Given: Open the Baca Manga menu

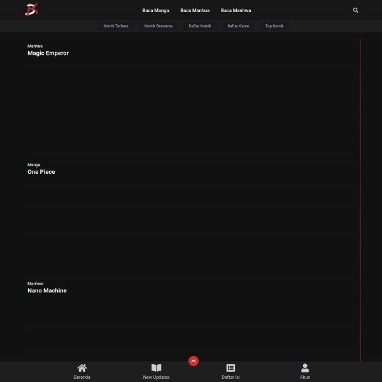Looking at the screenshot, I should [155, 10].
